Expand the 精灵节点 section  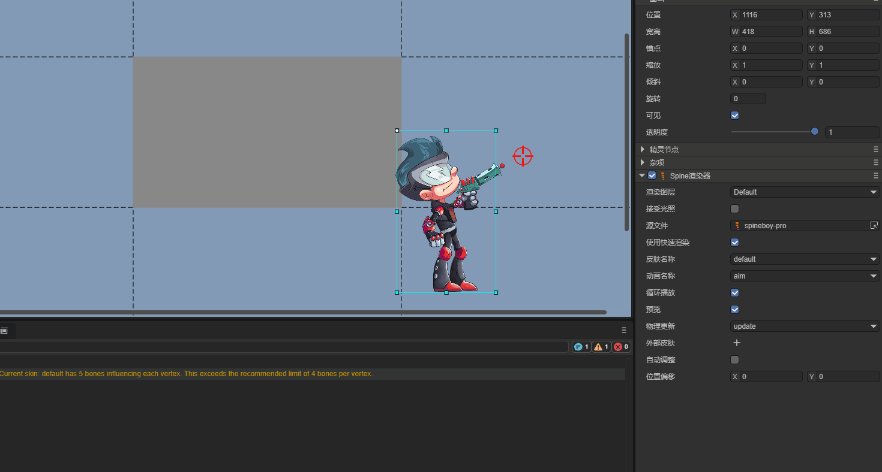643,149
